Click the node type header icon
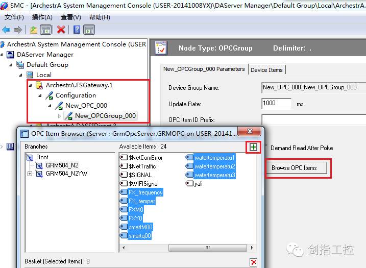Screen dimensions: 366x268 pos(161,48)
